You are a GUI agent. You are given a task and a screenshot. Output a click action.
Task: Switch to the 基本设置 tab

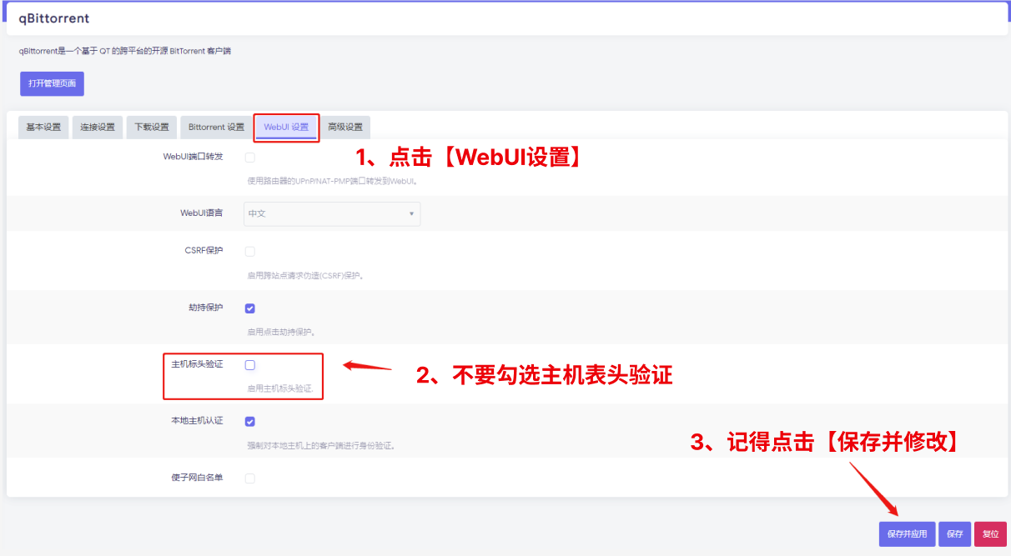[x=43, y=127]
